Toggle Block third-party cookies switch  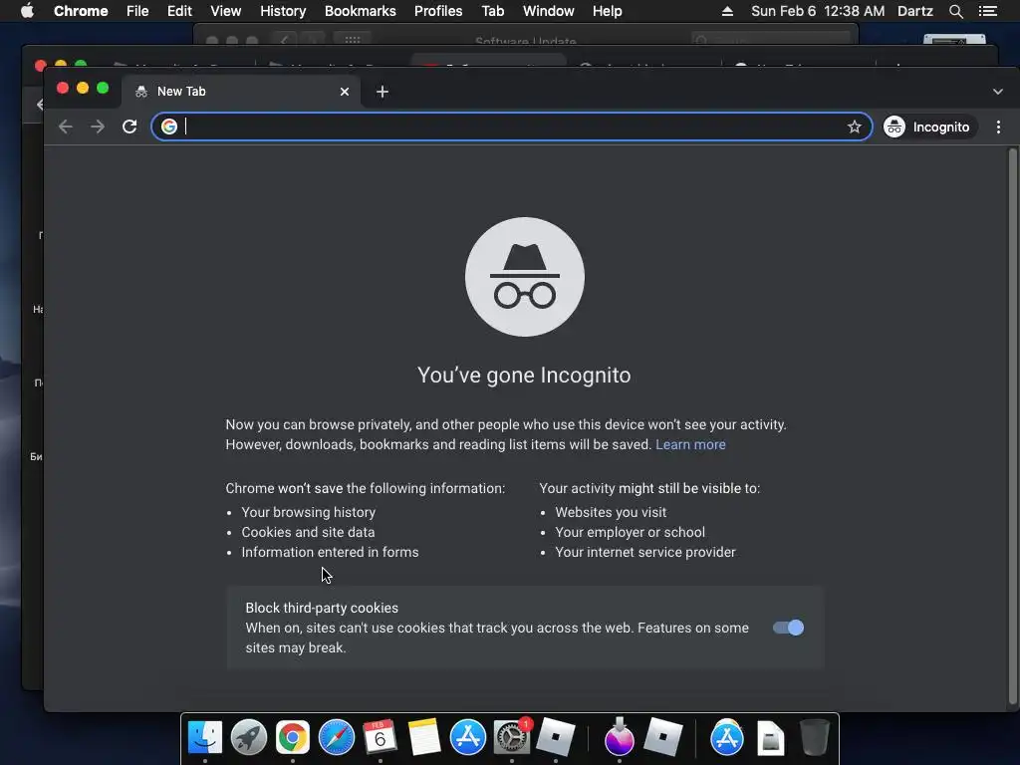tap(789, 628)
